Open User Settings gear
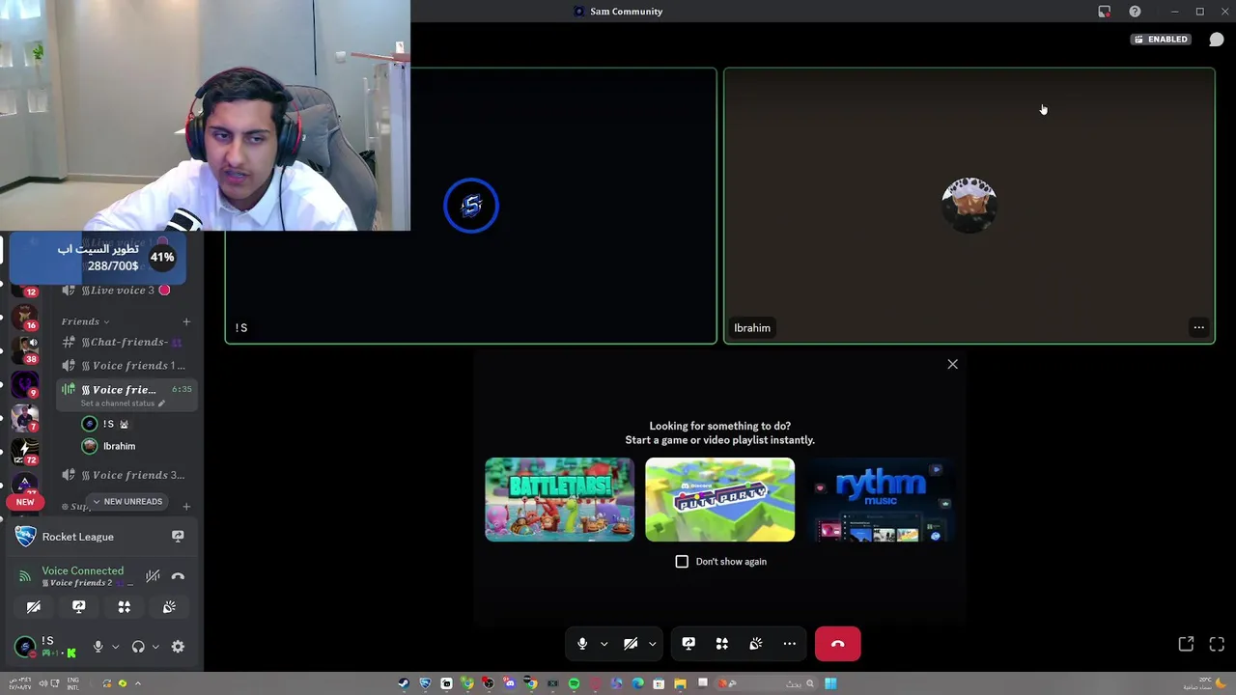Viewport: 1236px width, 695px height. [178, 647]
